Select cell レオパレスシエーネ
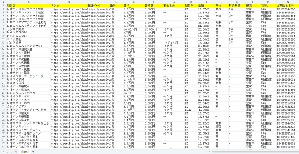299x154 pixels. click(28, 126)
